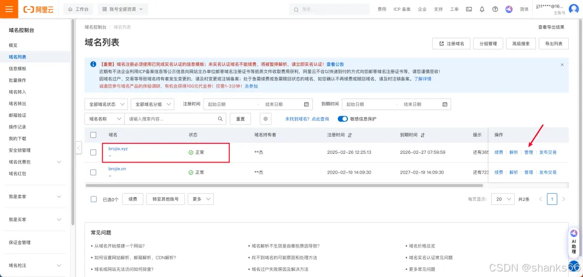Click the 请输入搜索内容 input field

pyautogui.click(x=171, y=119)
